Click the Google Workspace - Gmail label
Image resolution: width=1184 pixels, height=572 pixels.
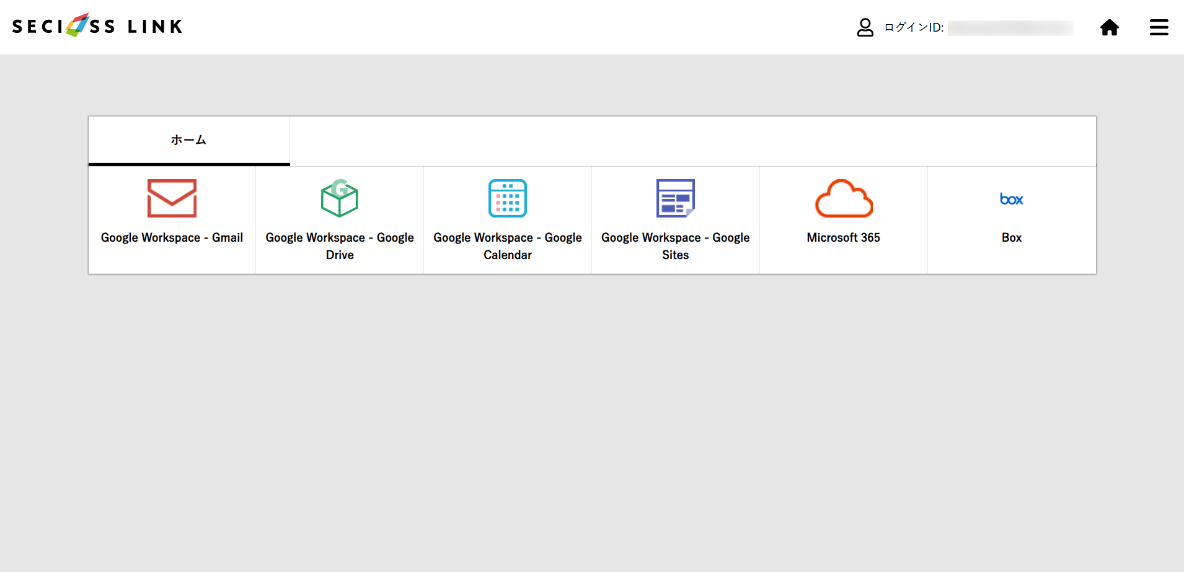172,237
